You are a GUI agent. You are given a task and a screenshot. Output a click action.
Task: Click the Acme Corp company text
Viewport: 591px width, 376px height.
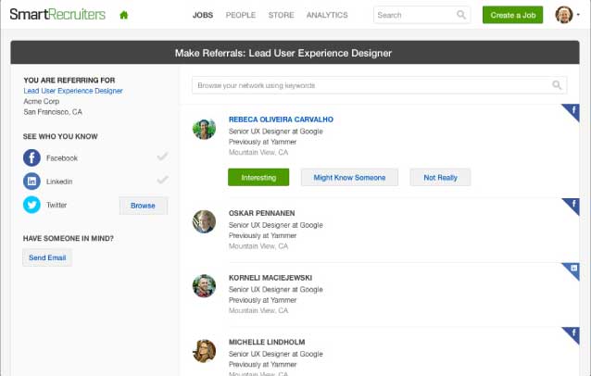pyautogui.click(x=42, y=101)
